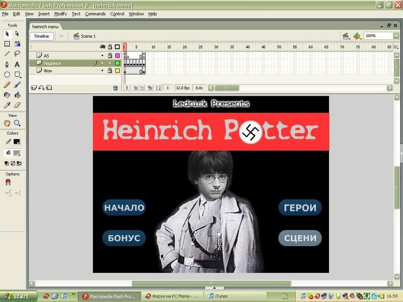This screenshot has height=302, width=403.
Task: Click the Timeline toggle button
Action: (41, 36)
